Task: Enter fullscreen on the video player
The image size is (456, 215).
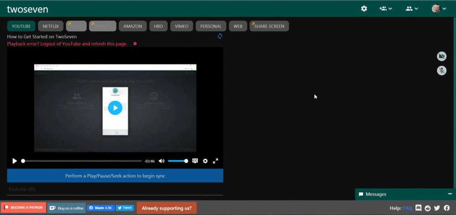Action: click(x=216, y=161)
